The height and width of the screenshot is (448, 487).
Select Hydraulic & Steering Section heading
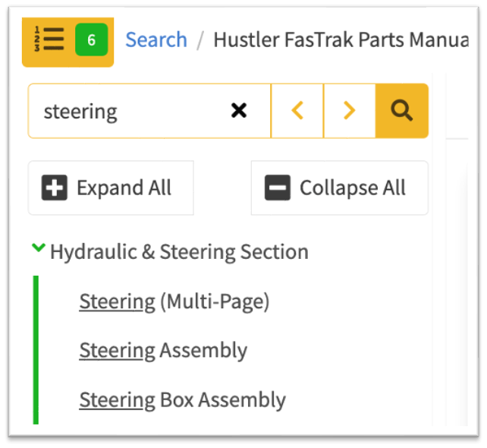coord(179,252)
